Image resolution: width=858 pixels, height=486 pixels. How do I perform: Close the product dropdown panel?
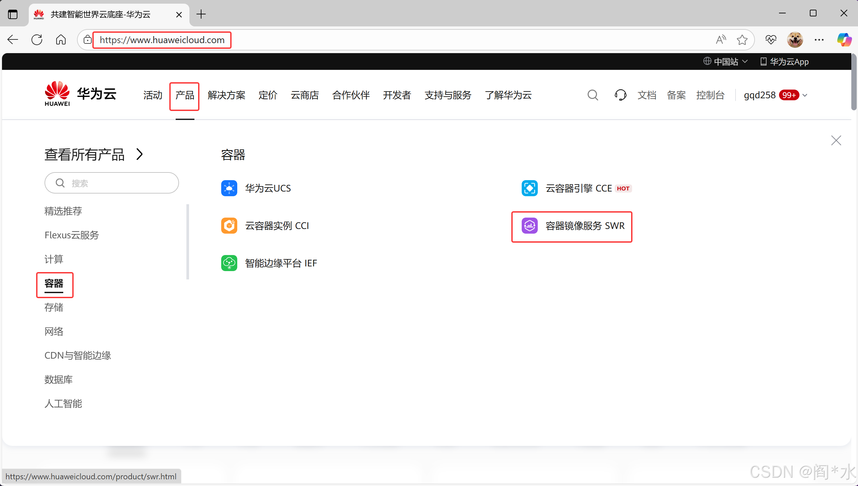836,140
